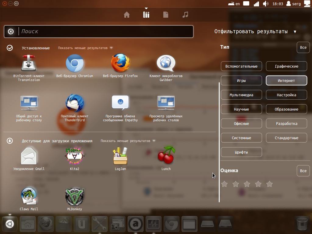Open Просмотр удалённых рабочих столов
The image size is (312, 234).
(166, 109)
